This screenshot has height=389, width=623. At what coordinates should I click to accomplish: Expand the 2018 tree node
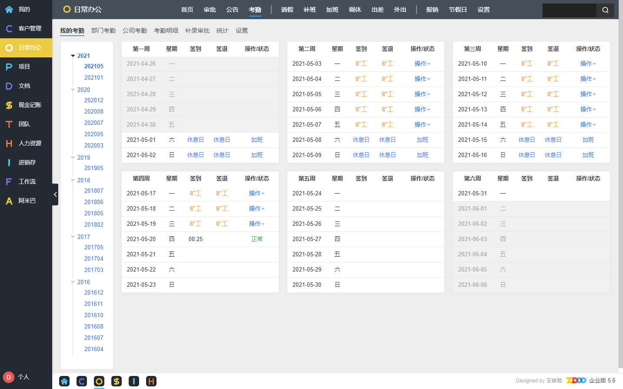click(x=73, y=180)
